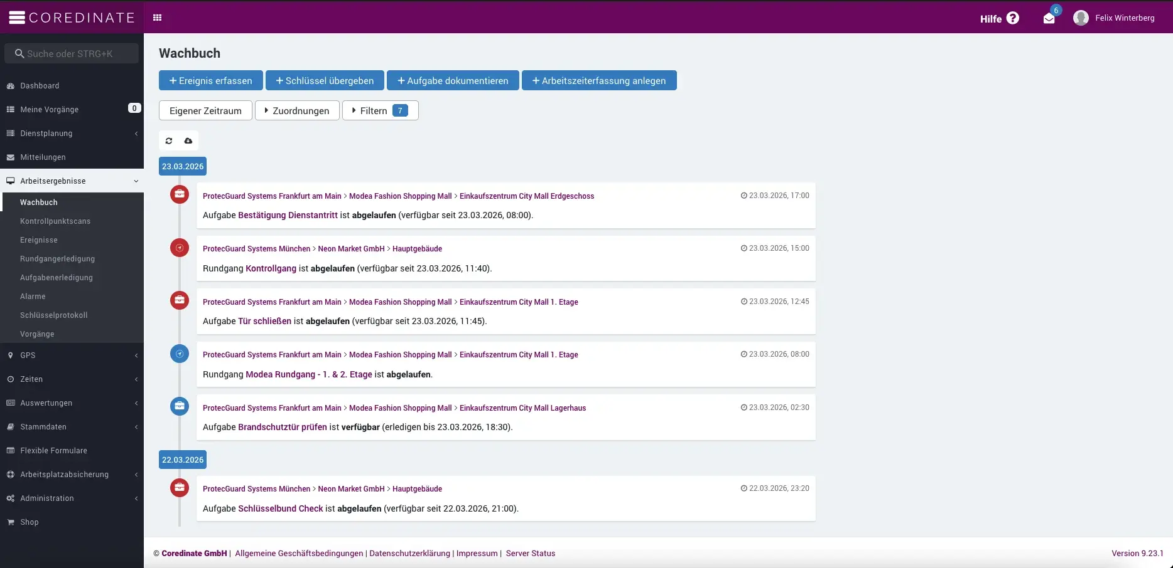Open the Eigener Zeitraum selector

(x=205, y=110)
